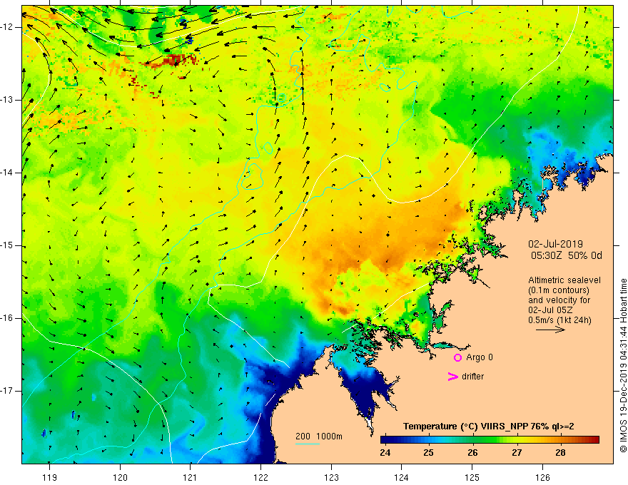The width and height of the screenshot is (628, 485).
Task: Click the latitude axis label '-13'
Action: 8,100
